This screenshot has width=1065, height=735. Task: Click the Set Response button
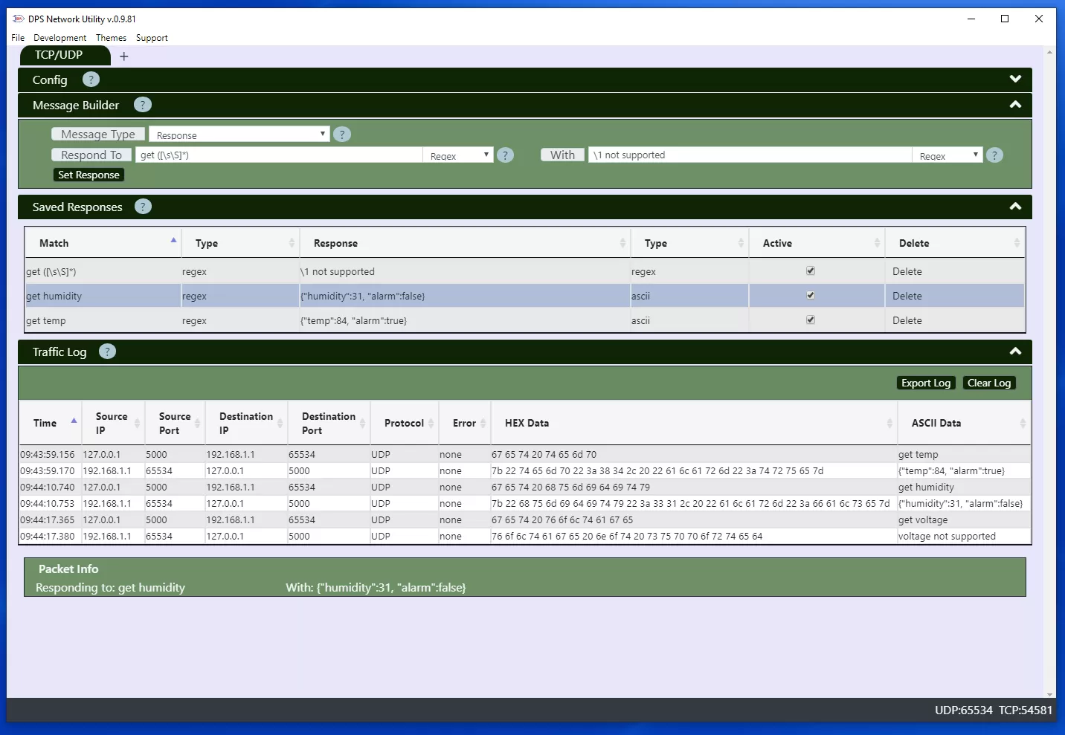click(x=89, y=175)
